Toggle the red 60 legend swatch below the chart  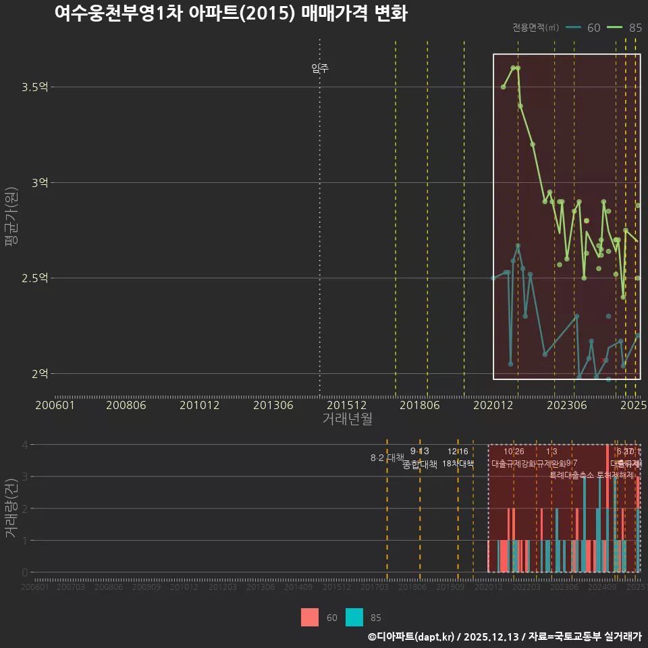pos(309,617)
